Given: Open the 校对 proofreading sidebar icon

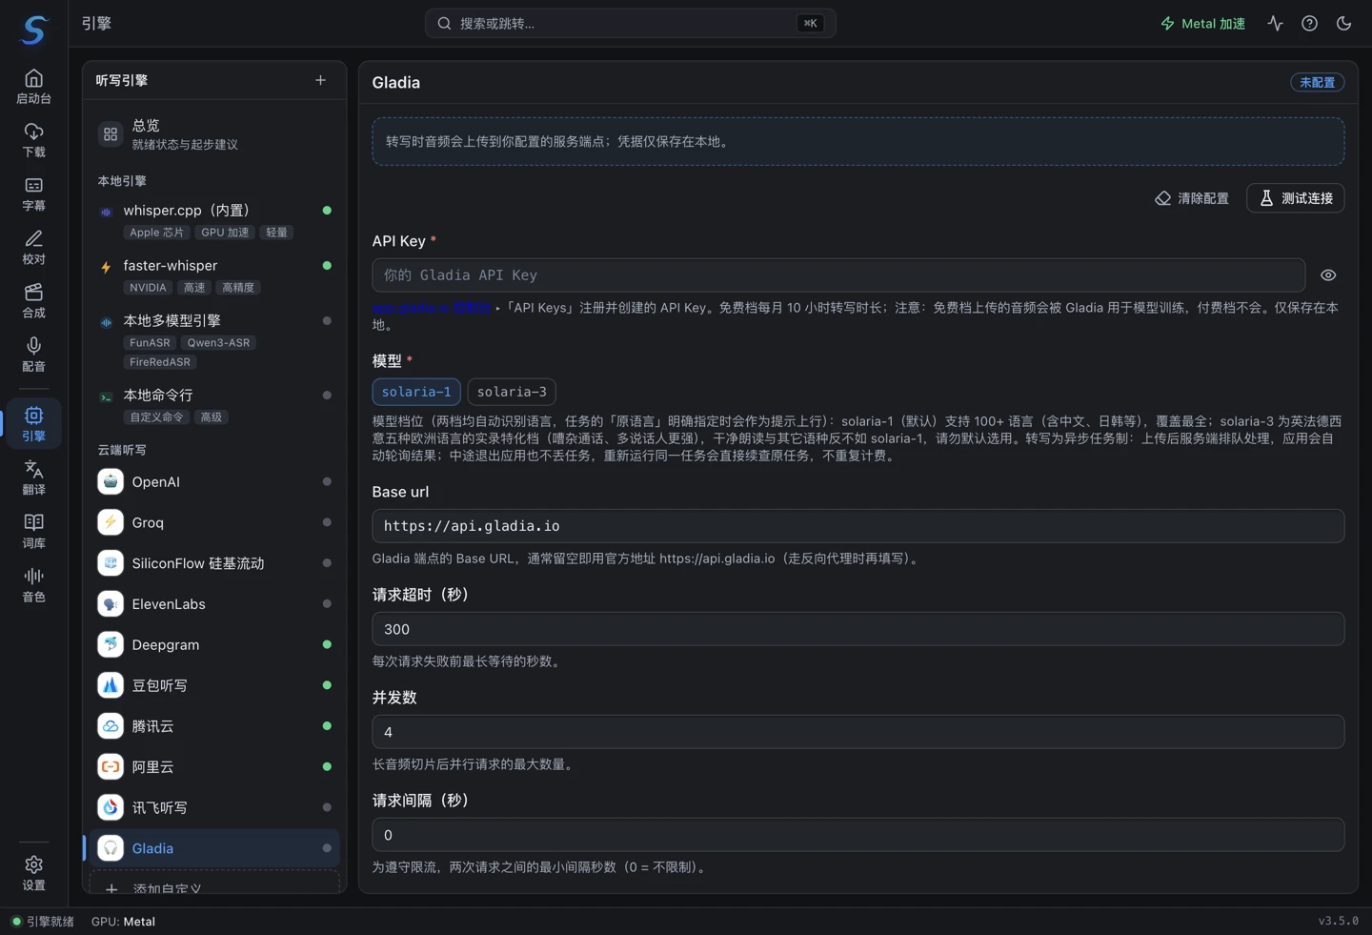Looking at the screenshot, I should pyautogui.click(x=33, y=247).
